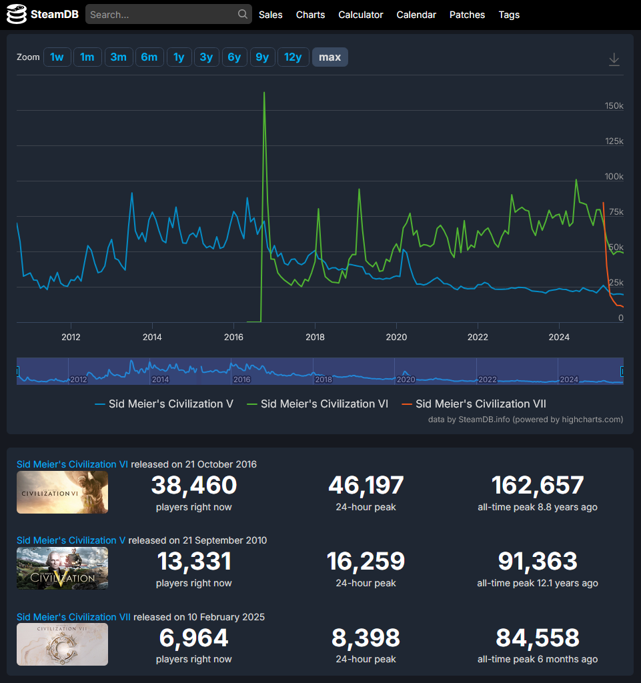Set chart zoom to 3m
The width and height of the screenshot is (641, 683).
point(119,57)
